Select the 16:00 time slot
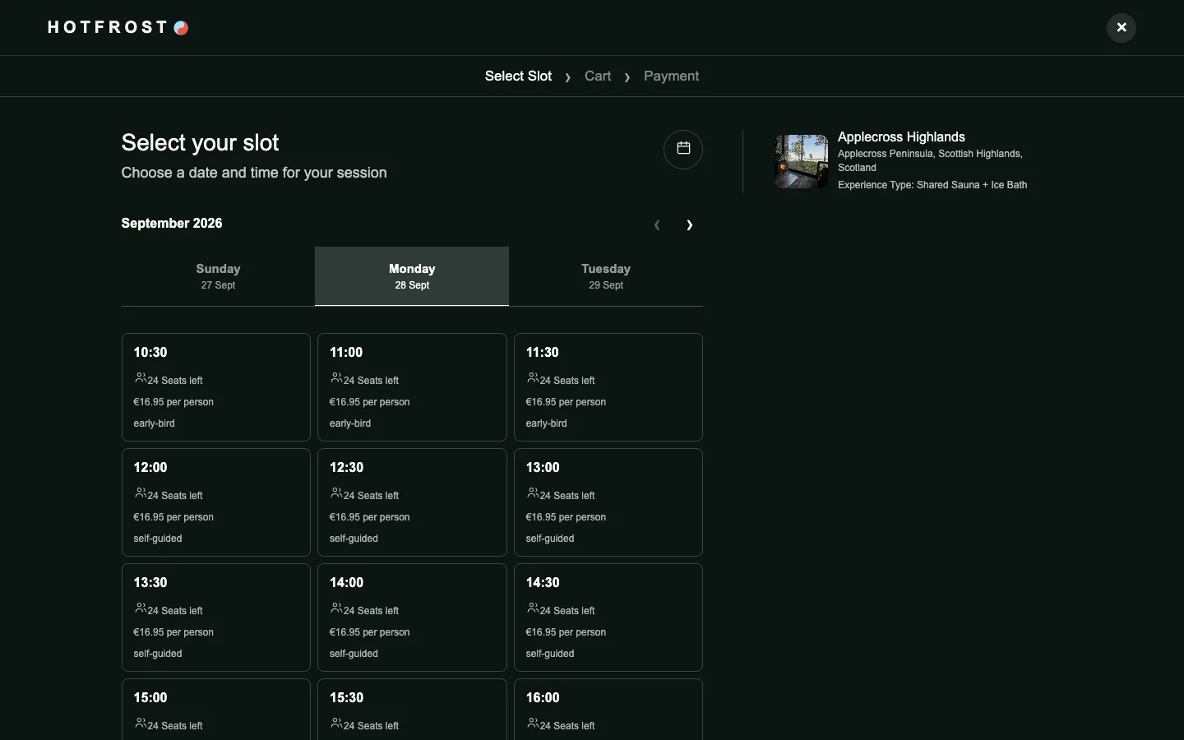1184x740 pixels. tap(608, 709)
